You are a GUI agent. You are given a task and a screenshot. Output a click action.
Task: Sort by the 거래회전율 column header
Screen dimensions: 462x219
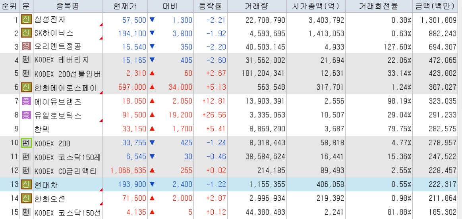point(379,6)
